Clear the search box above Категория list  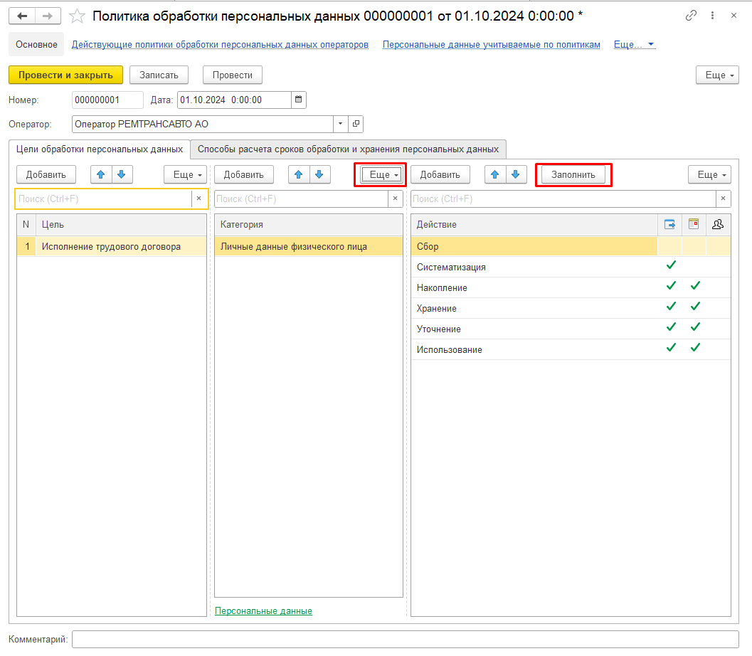point(395,199)
